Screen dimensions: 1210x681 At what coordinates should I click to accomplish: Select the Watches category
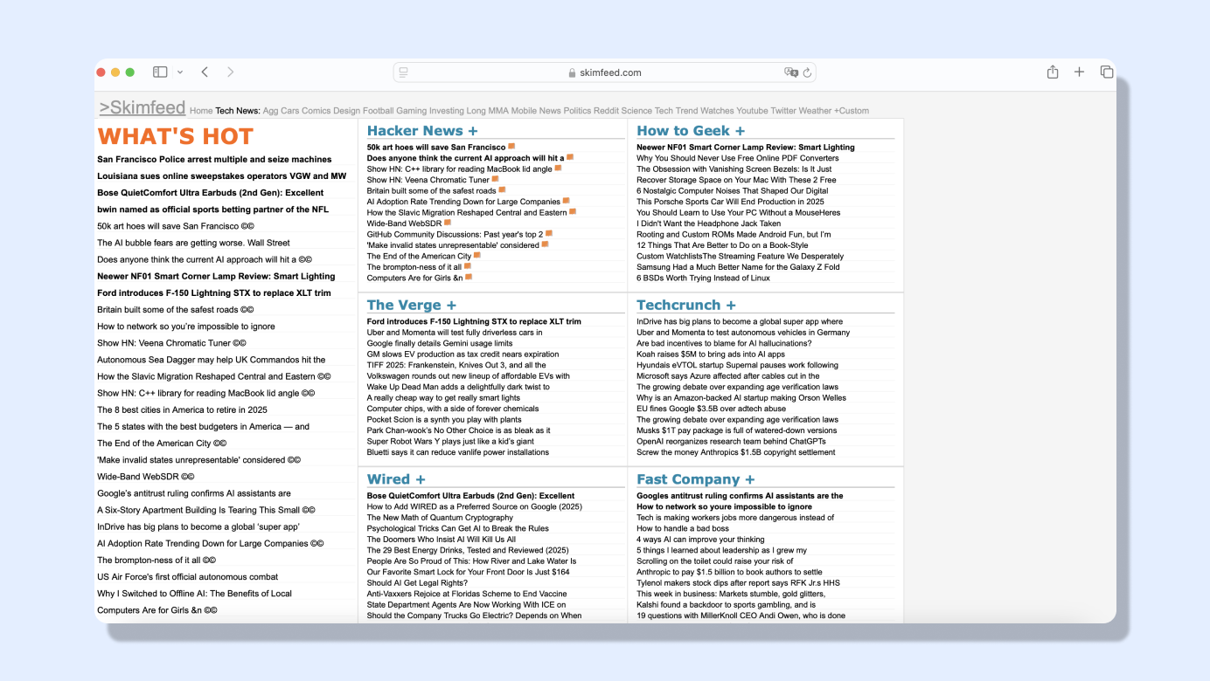pos(718,111)
